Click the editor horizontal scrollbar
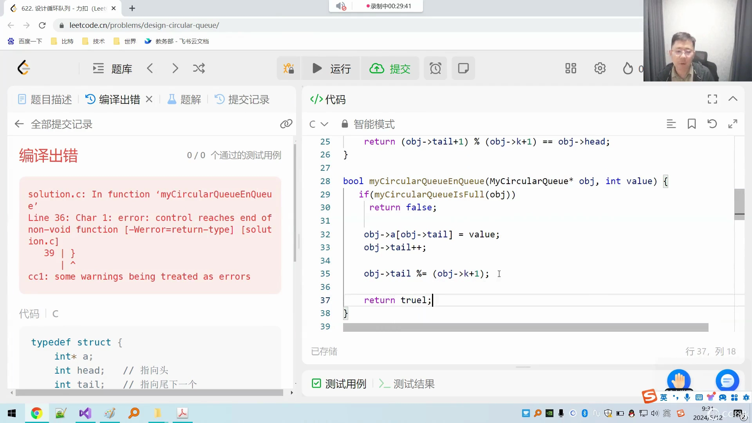752x423 pixels. 526,327
